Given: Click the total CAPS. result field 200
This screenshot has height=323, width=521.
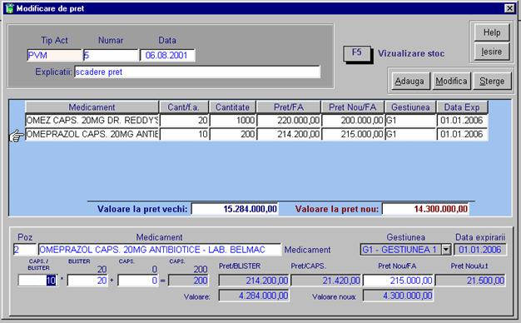Looking at the screenshot, I should click(188, 281).
